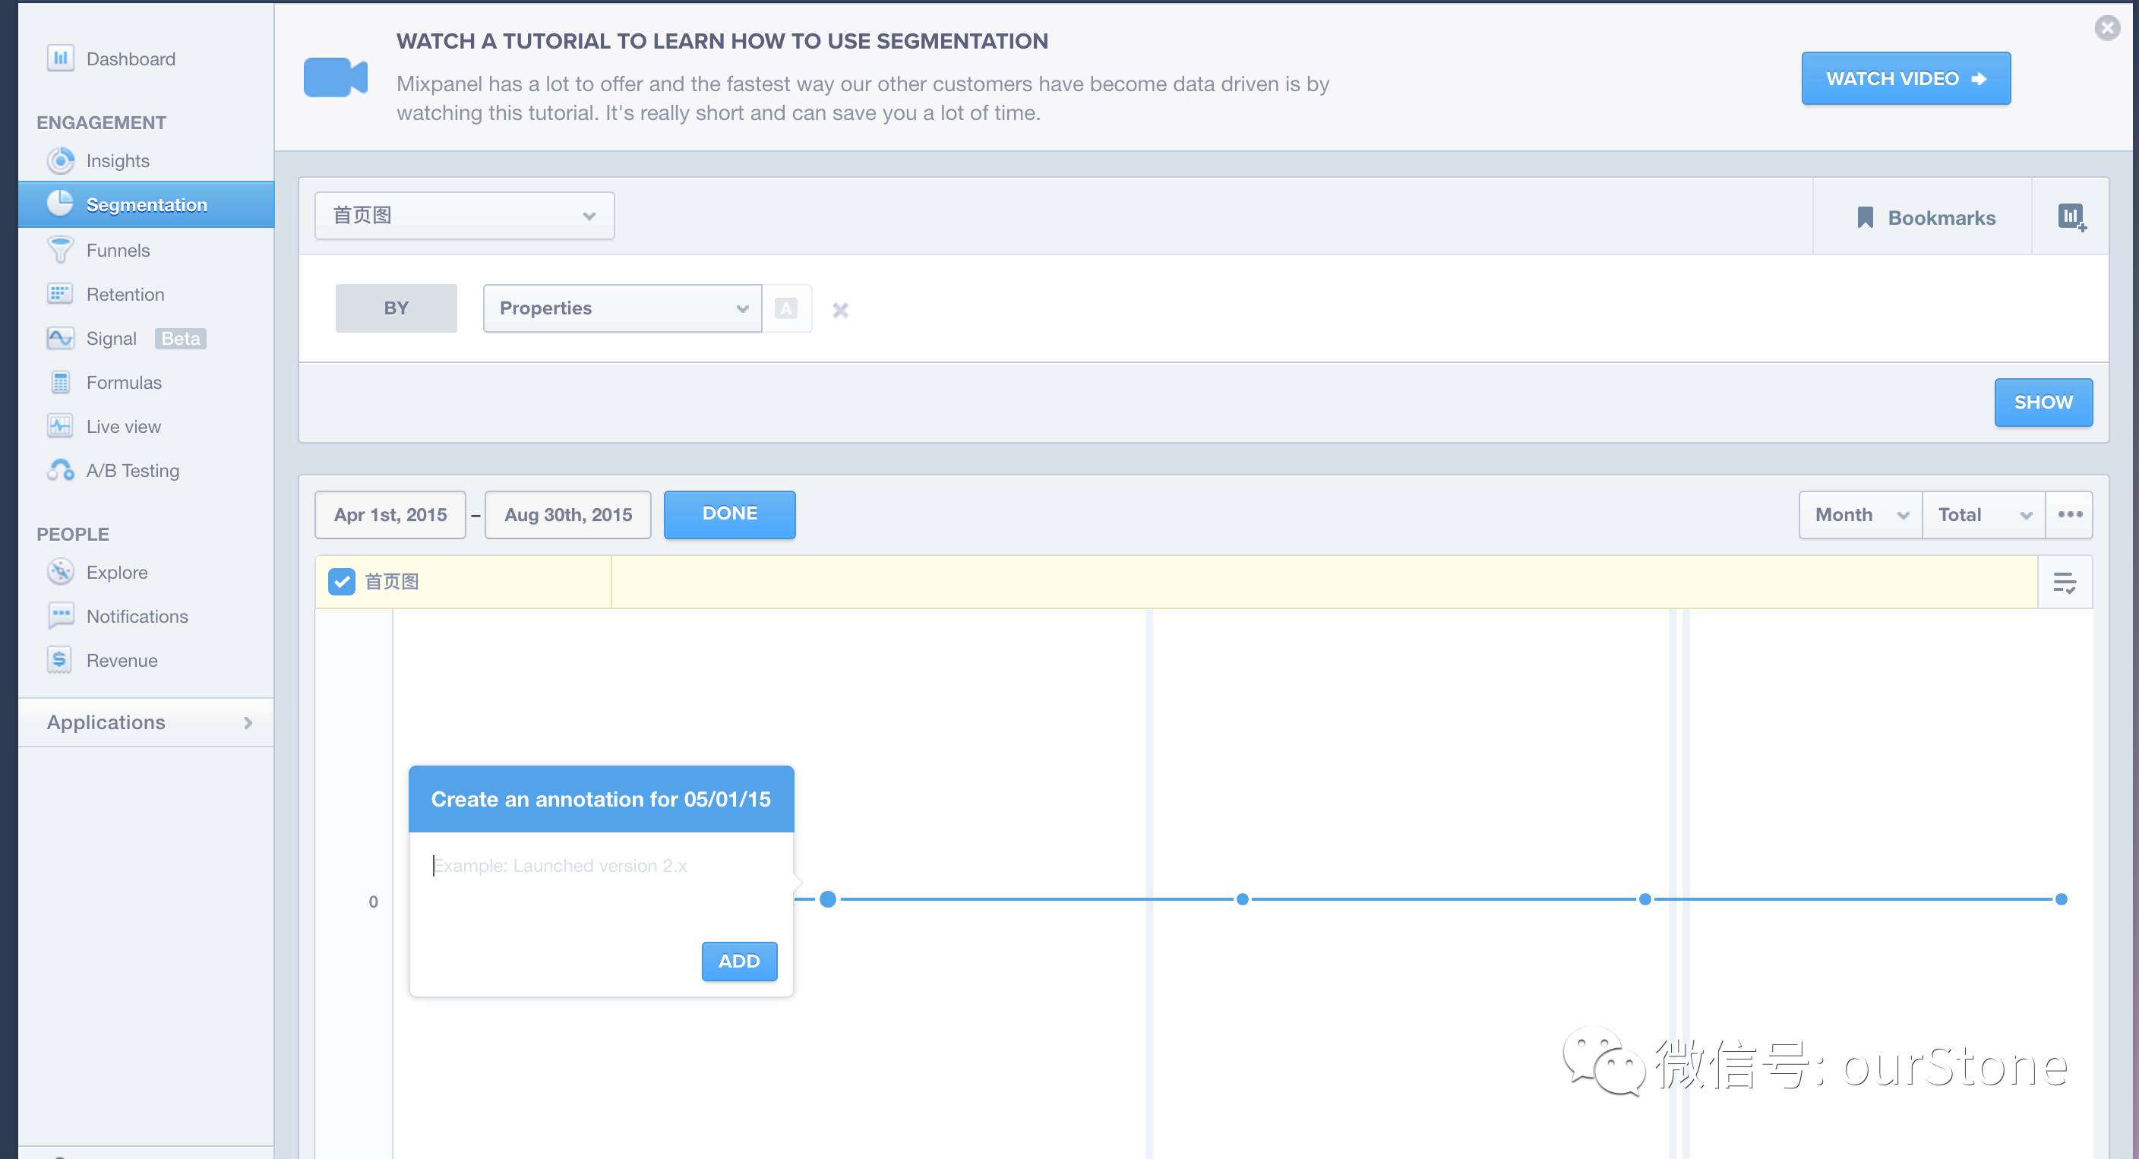Click the Segmentation pie chart icon

click(60, 204)
